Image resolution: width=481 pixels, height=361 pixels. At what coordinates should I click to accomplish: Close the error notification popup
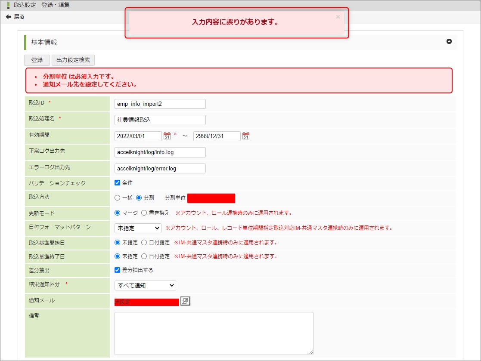[338, 17]
